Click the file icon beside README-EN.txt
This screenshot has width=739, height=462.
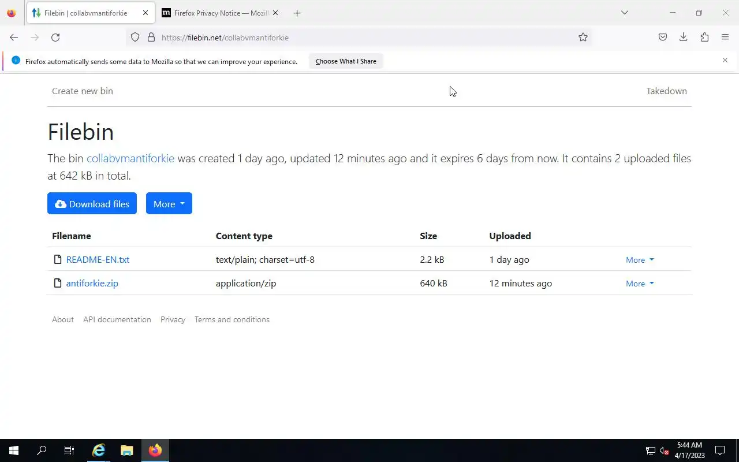[x=57, y=259]
